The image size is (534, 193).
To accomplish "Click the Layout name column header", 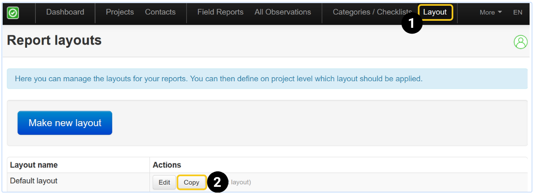I will click(x=34, y=165).
